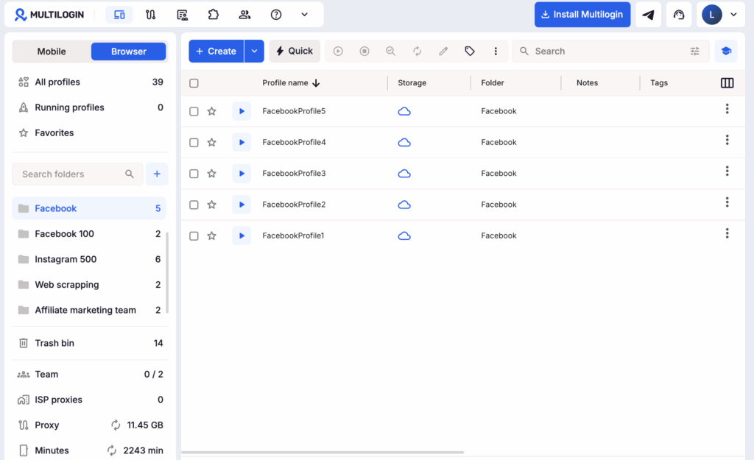Open the proxy icon in top navigation

click(x=150, y=15)
